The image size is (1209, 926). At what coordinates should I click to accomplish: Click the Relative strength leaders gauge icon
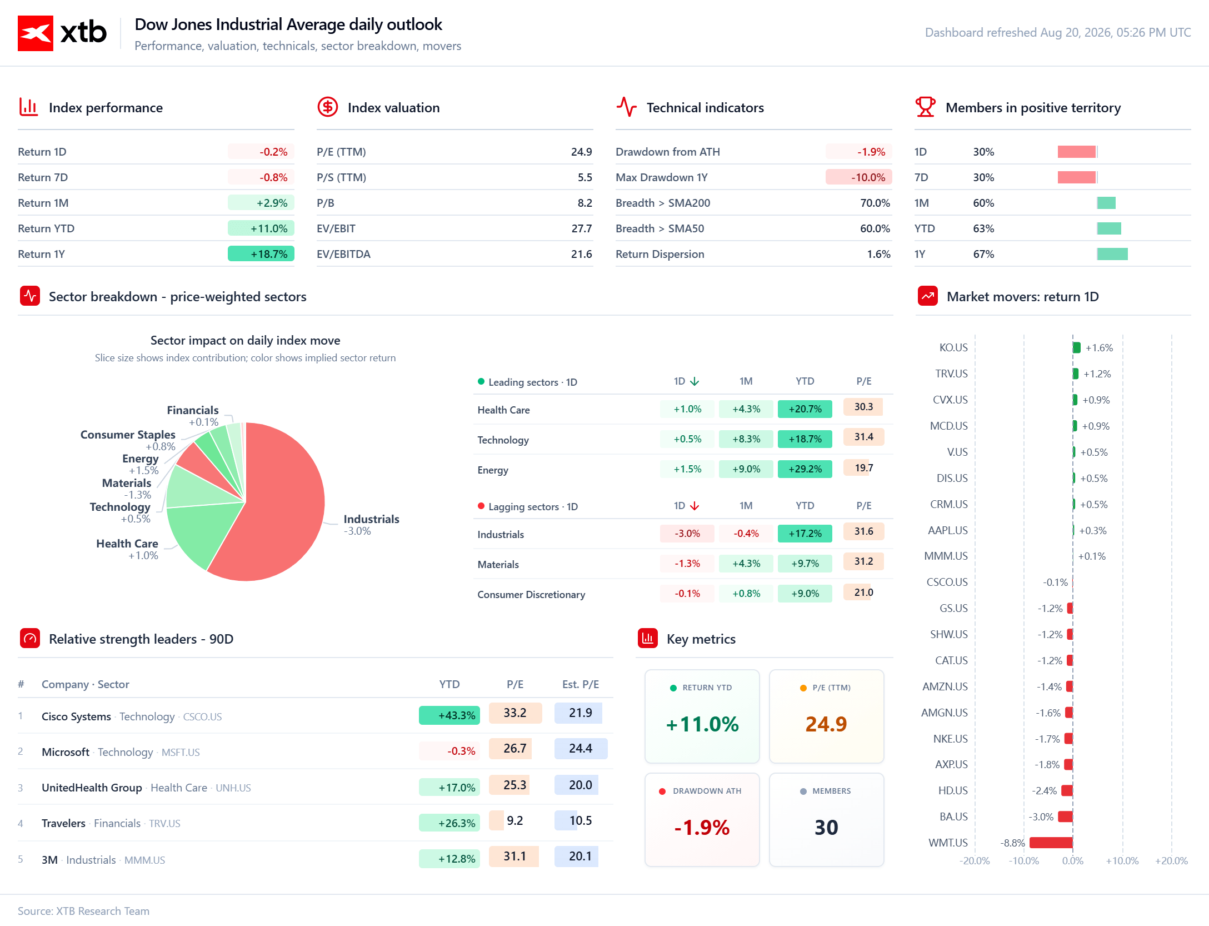click(30, 638)
